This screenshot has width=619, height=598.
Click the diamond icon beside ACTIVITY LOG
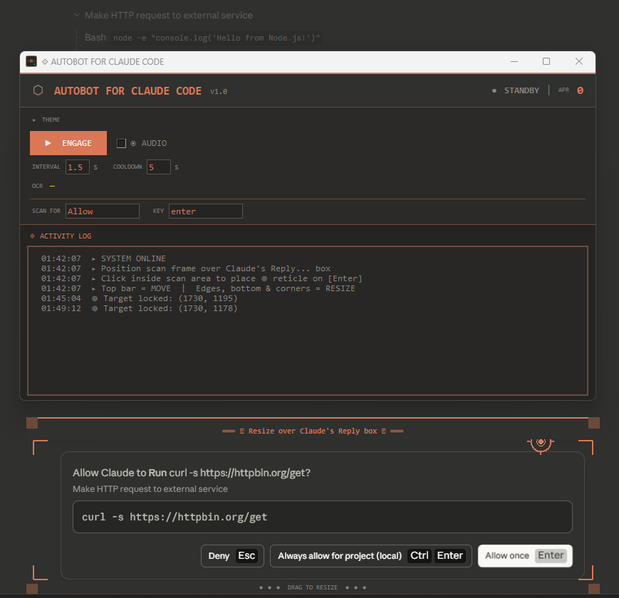(x=33, y=236)
